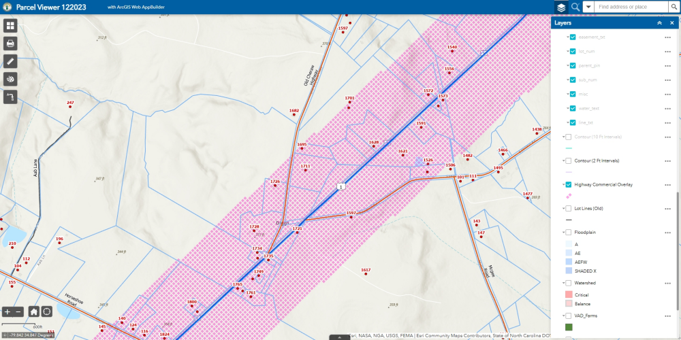Turn on the Watershed layer
681x340 pixels.
[568, 283]
